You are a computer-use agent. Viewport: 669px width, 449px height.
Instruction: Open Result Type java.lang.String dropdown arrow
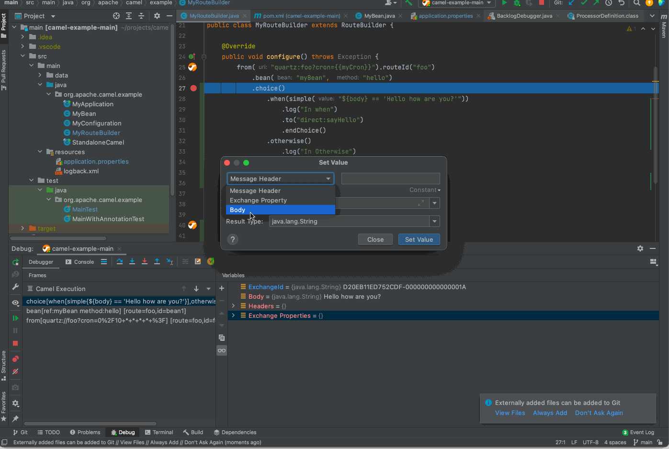pos(434,221)
